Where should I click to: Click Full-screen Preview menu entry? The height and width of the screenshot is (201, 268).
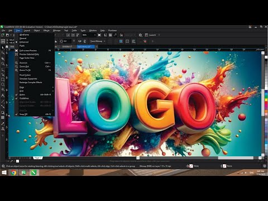click(34, 51)
